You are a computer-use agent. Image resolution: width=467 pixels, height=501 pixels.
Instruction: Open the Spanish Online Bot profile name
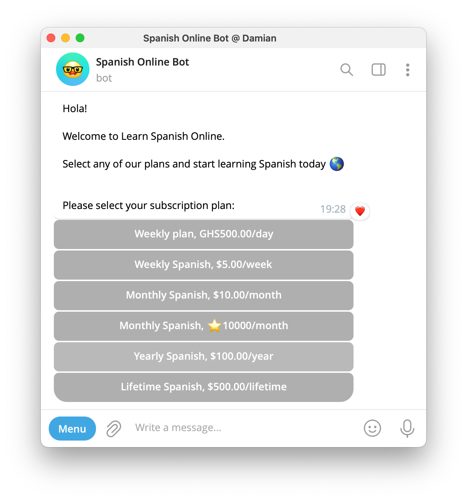(x=143, y=62)
